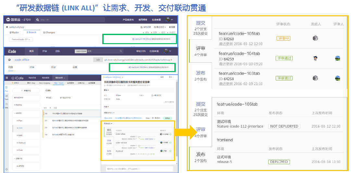The width and height of the screenshot is (351, 173).
Task: Open 配置 settings in iPipe
Action: click(172, 27)
